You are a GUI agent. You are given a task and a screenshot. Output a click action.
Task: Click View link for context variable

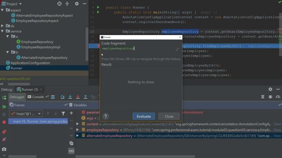(x=277, y=124)
